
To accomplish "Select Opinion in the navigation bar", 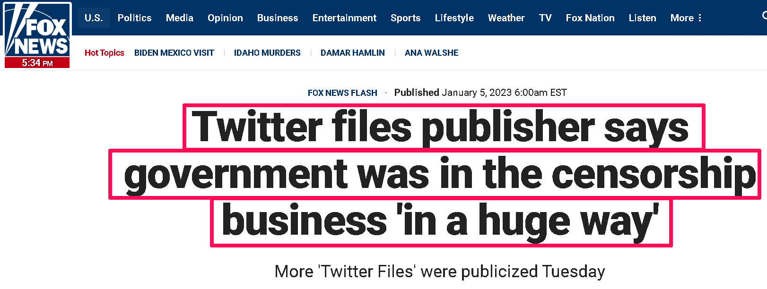I will pos(225,18).
